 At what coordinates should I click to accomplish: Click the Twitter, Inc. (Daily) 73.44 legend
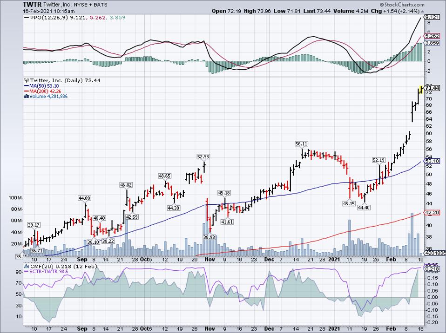click(x=65, y=80)
